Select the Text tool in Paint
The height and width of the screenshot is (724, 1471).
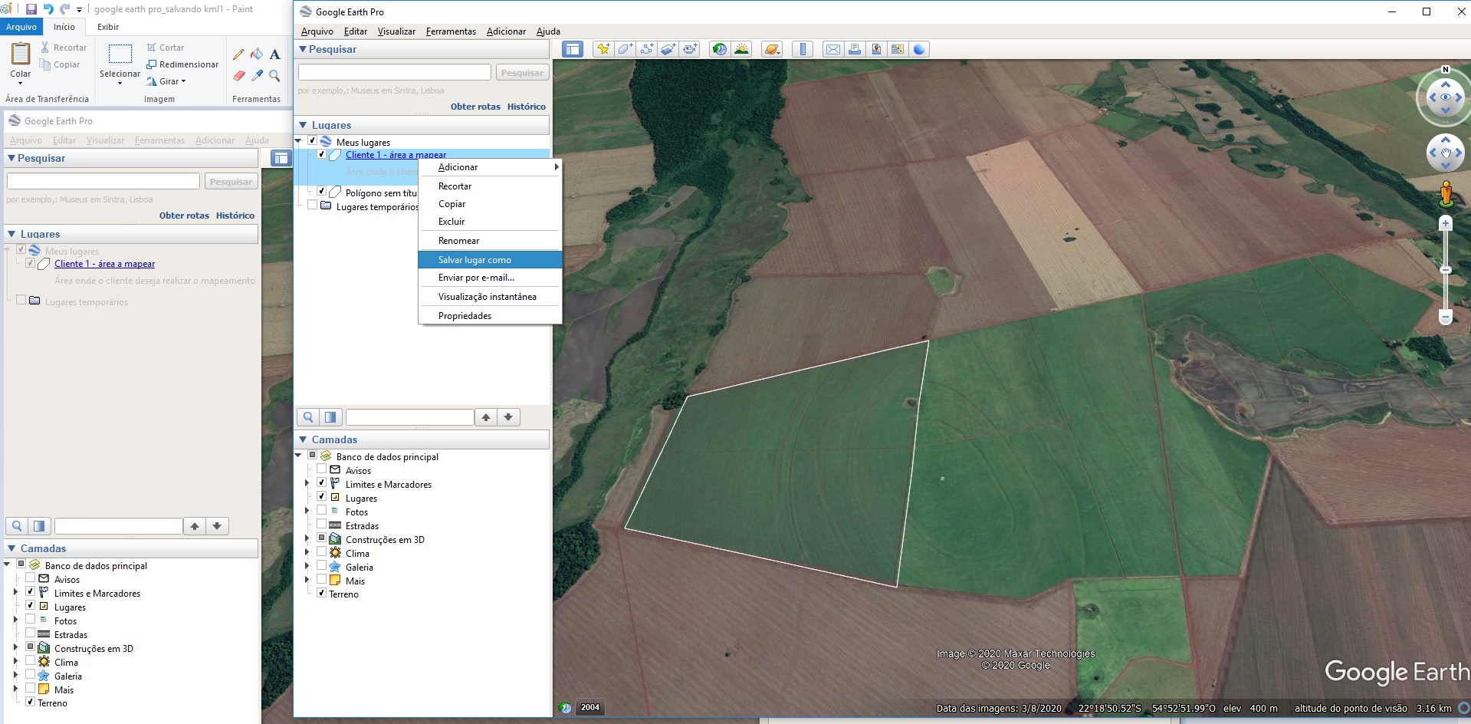coord(274,54)
